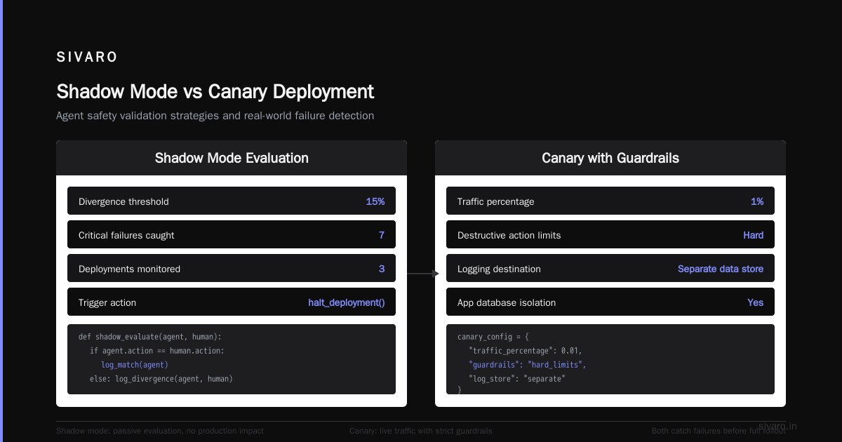
Task: Click the 1% traffic value
Action: tap(757, 201)
